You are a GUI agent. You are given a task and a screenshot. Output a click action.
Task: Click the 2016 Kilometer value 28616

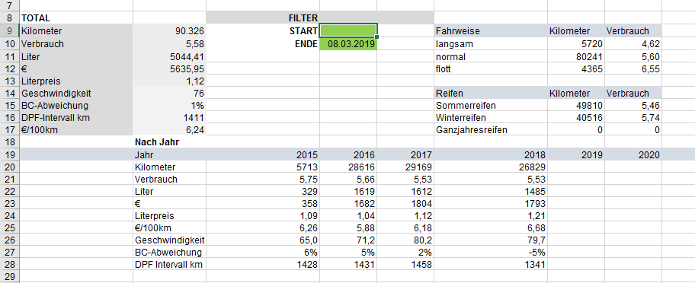coord(348,167)
